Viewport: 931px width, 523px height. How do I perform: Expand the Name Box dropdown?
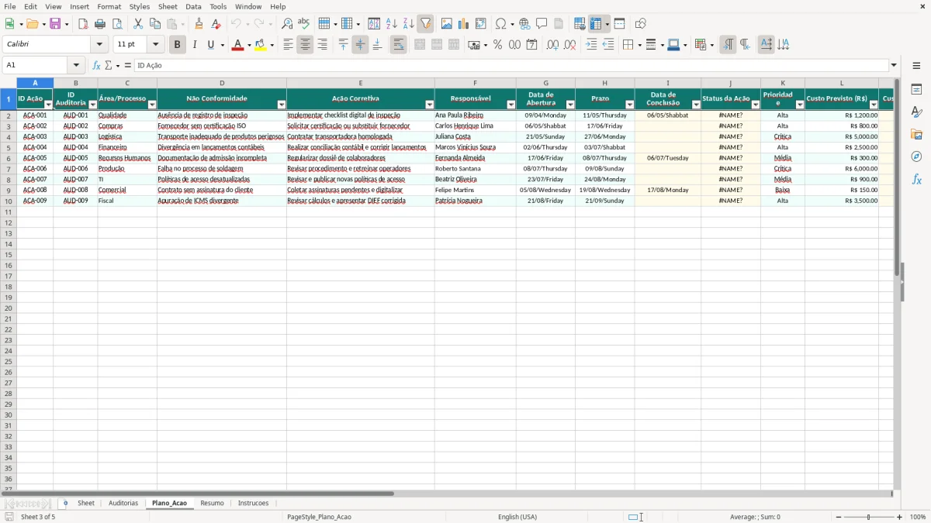pos(76,66)
